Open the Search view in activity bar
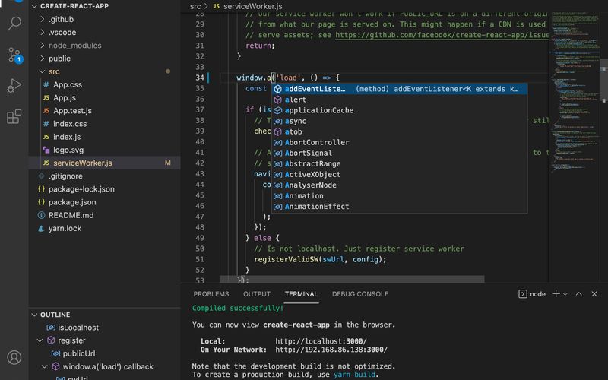The width and height of the screenshot is (608, 380). 14,24
